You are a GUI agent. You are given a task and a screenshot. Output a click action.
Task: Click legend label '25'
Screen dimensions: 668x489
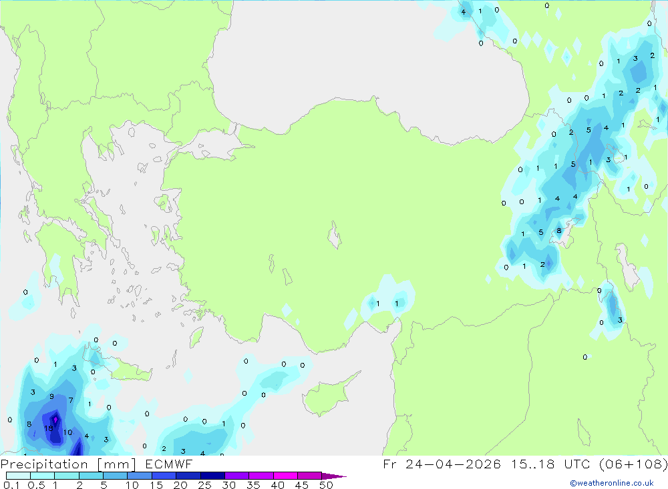click(x=204, y=485)
